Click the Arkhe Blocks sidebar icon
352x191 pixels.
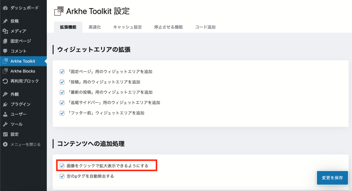[5, 71]
